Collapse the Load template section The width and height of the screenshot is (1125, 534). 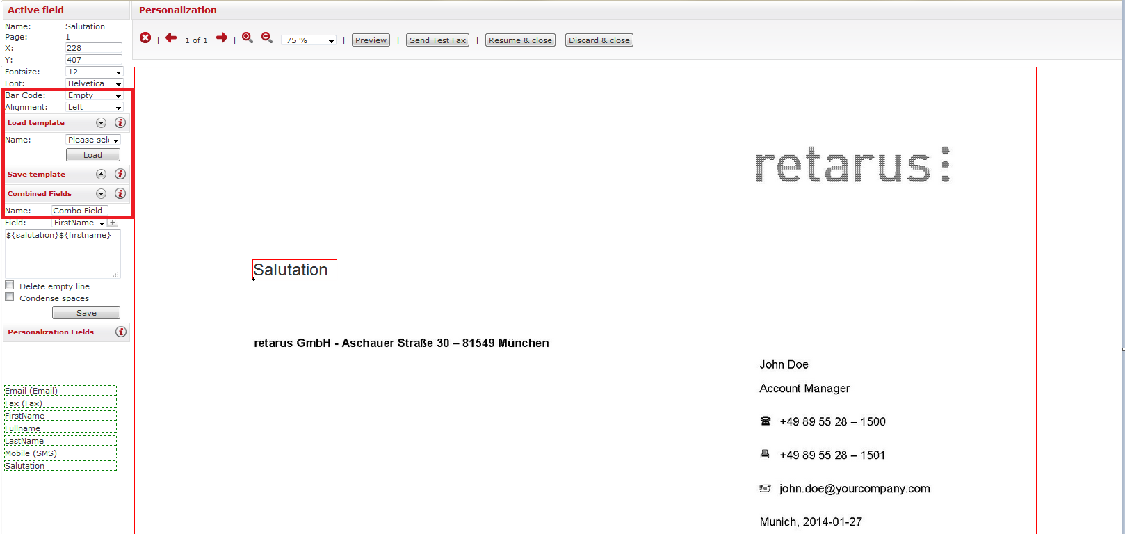[102, 123]
